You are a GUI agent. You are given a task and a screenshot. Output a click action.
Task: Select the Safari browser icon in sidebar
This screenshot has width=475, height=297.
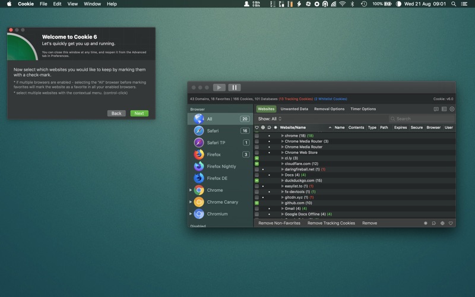tap(199, 131)
